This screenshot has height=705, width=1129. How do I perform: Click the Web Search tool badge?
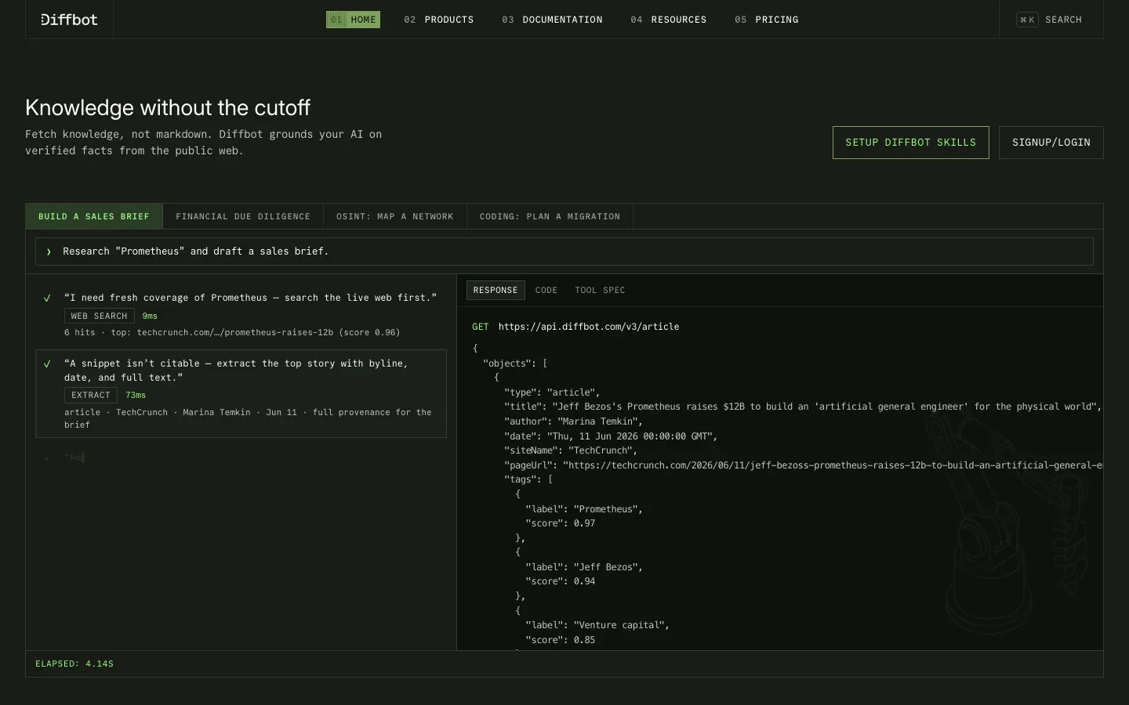pos(99,316)
